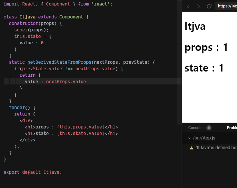Click getDerivedStateFromProps method name
The height and width of the screenshot is (188, 237).
(59, 62)
